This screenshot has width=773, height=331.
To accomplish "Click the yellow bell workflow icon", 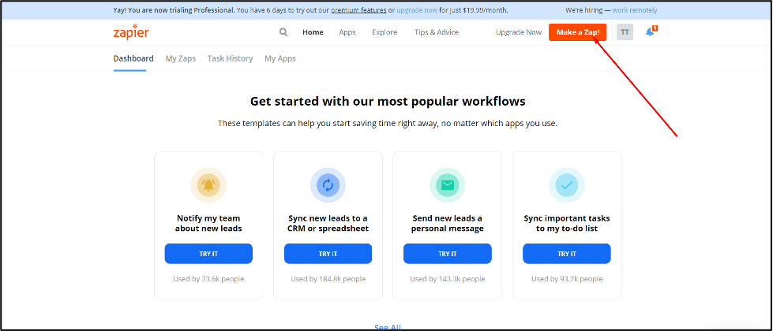I will click(208, 185).
